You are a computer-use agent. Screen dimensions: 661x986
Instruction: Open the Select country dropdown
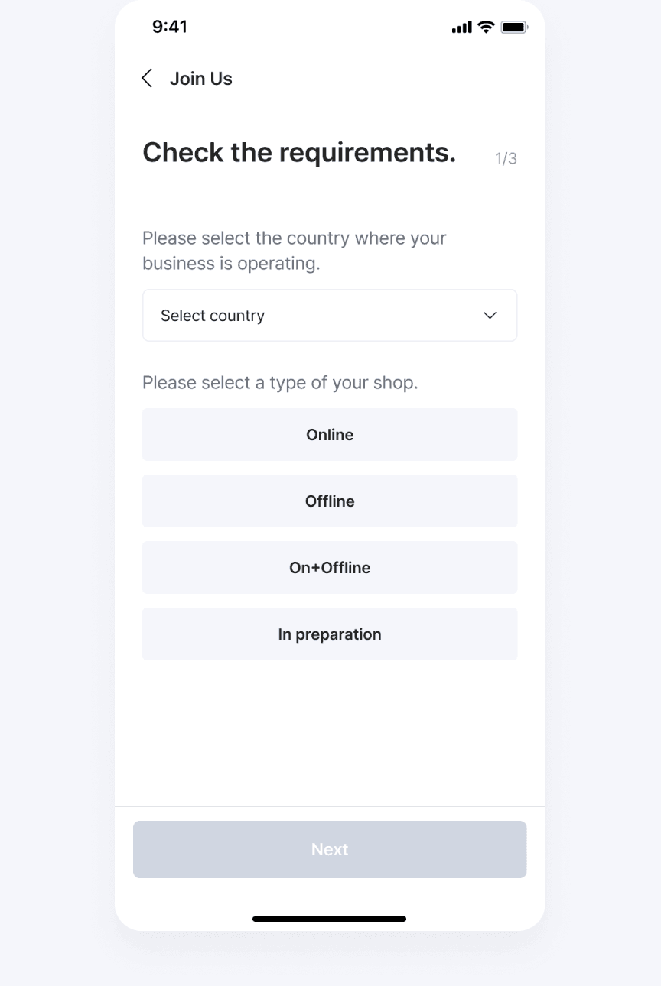[x=330, y=315]
